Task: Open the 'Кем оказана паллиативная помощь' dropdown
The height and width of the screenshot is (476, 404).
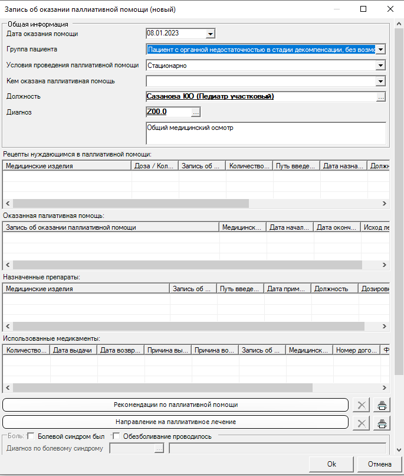Action: [380, 81]
